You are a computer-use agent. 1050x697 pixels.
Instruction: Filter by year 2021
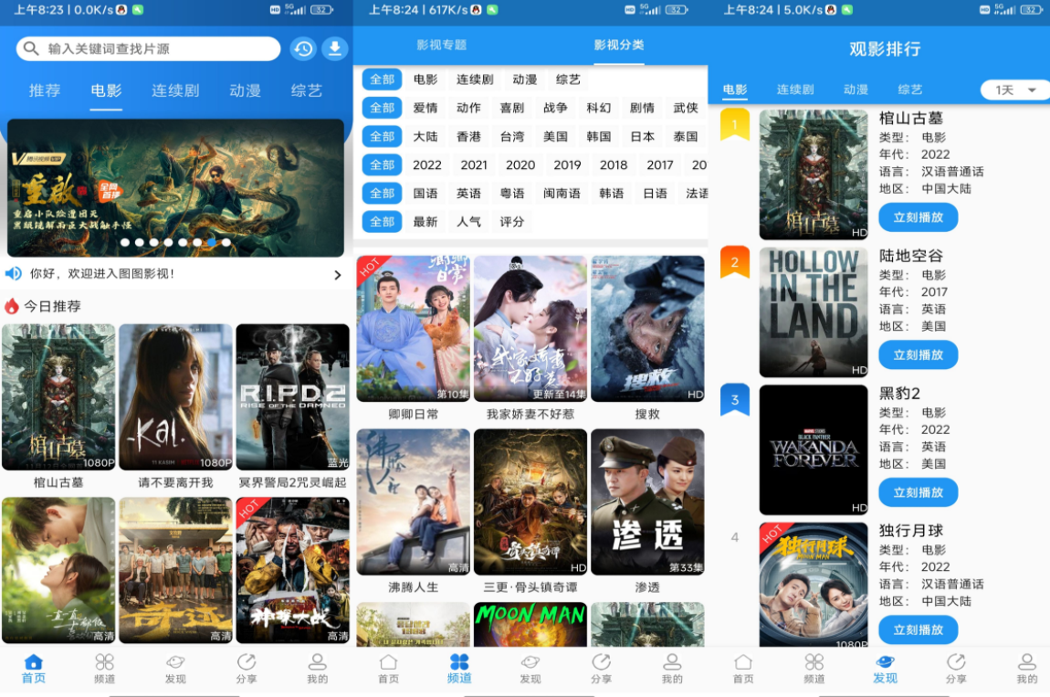(x=474, y=164)
